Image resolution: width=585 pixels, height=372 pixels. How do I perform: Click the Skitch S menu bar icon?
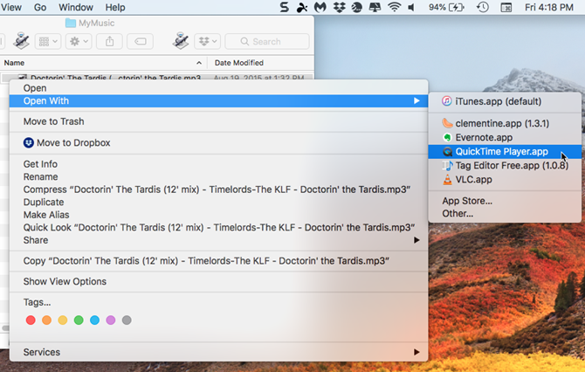pos(285,7)
